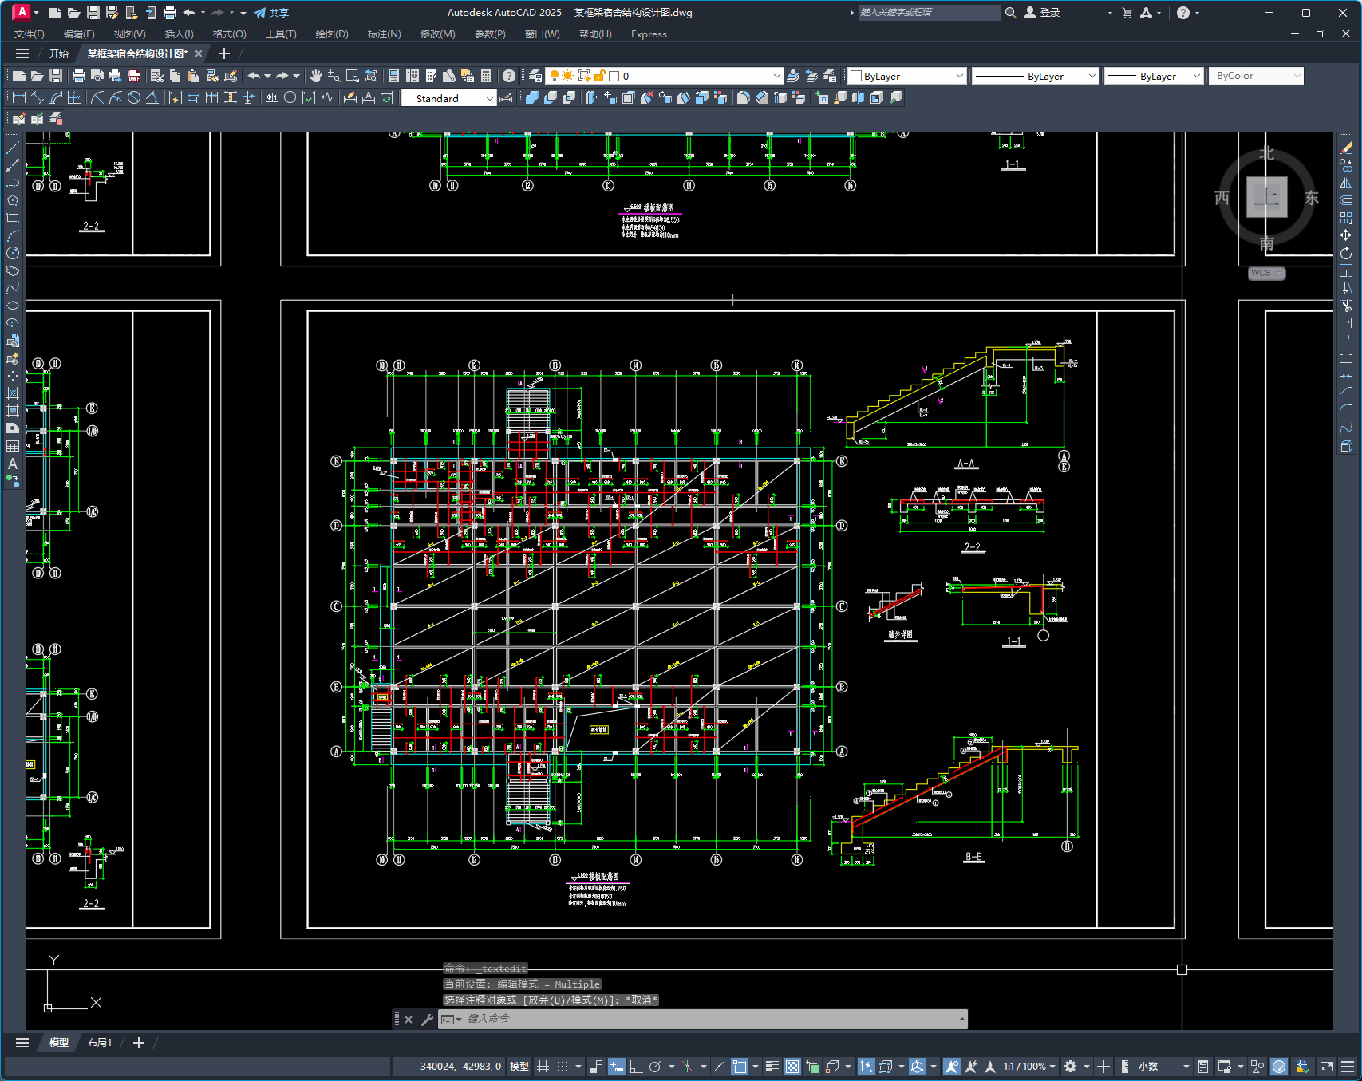Click the 共享 share button
The image size is (1362, 1081).
click(x=271, y=13)
